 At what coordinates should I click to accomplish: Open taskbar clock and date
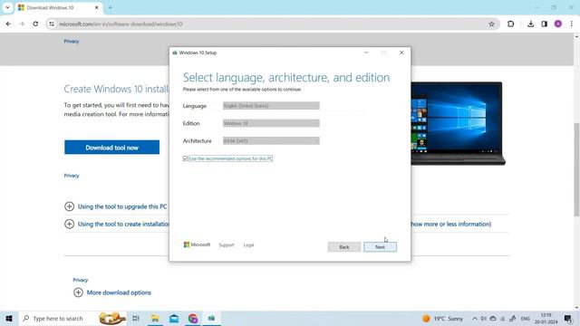(546, 318)
